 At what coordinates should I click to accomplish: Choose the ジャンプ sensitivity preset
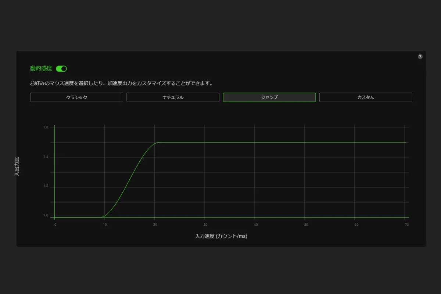269,97
